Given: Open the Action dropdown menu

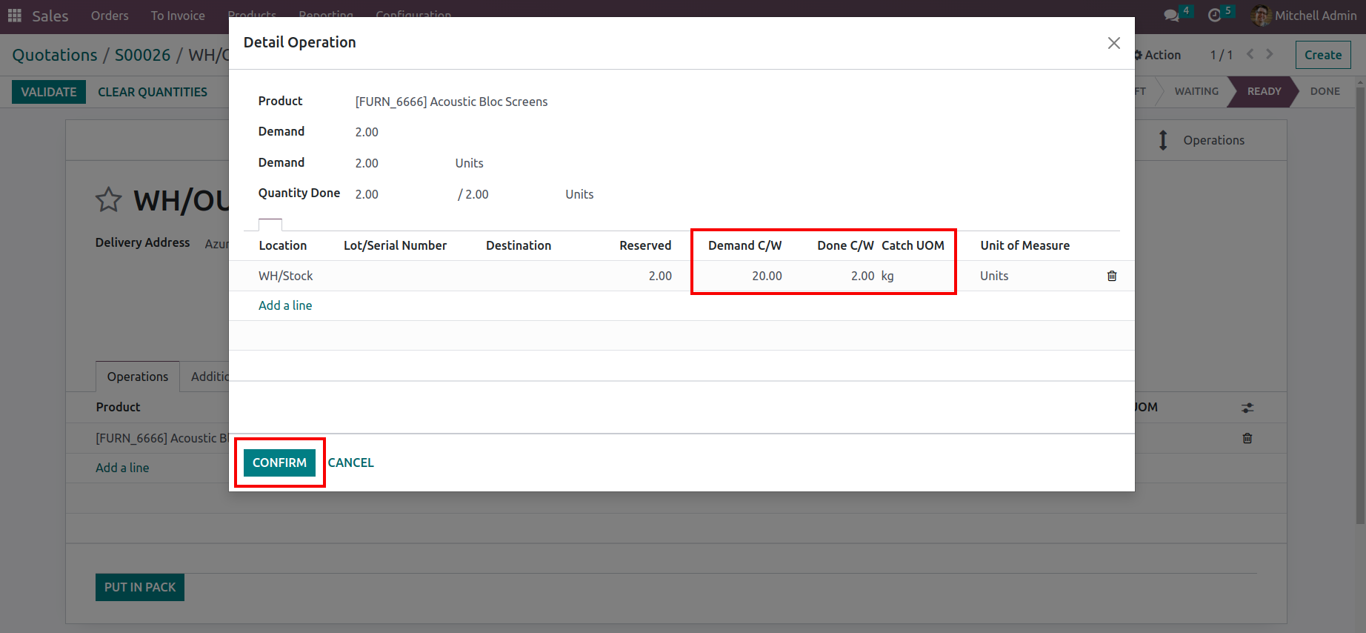Looking at the screenshot, I should click(1157, 55).
